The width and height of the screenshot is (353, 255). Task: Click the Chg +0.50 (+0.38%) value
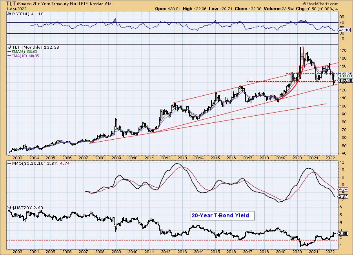point(315,9)
